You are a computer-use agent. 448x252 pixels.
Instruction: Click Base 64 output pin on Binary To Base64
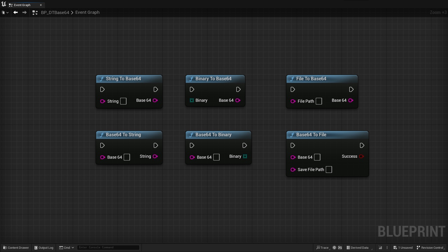click(238, 100)
